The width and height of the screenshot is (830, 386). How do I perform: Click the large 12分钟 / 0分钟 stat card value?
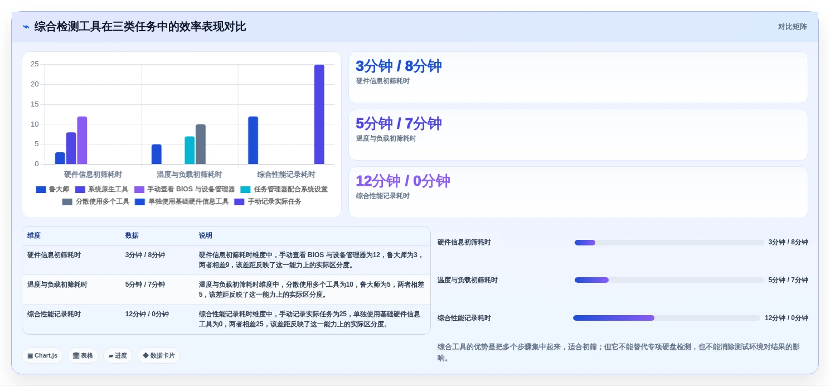coord(402,181)
